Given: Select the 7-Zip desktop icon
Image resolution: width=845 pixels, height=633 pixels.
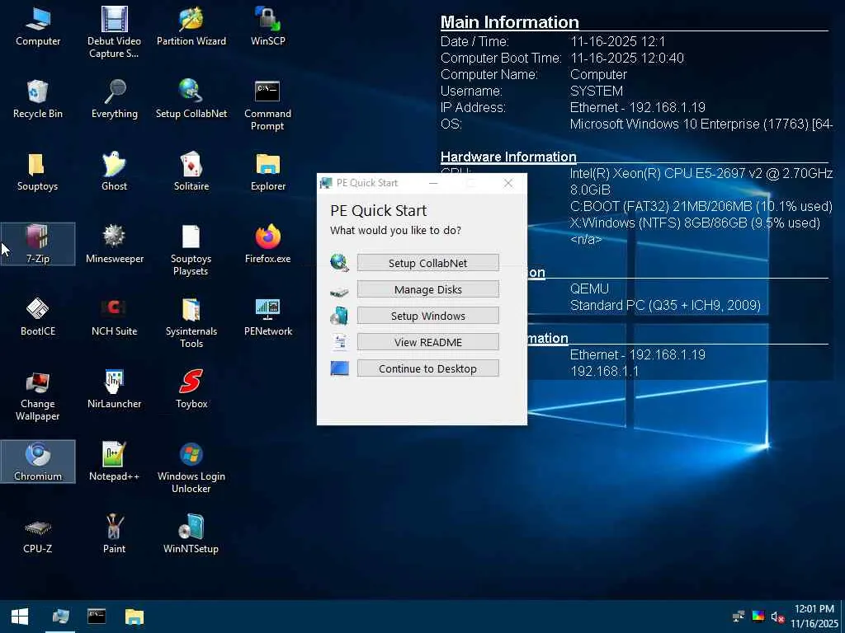Looking at the screenshot, I should tap(38, 244).
